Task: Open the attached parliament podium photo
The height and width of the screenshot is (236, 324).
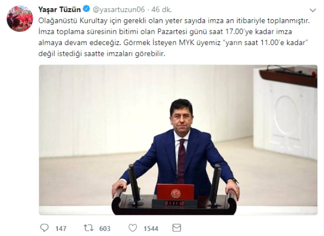Action: click(x=178, y=140)
